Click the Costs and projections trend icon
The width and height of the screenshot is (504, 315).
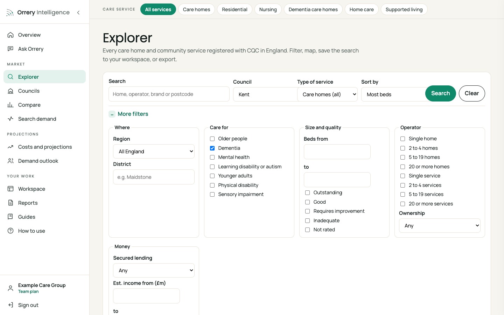pos(10,147)
